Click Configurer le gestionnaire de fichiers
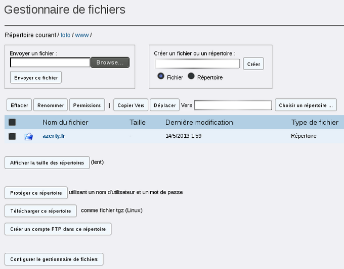344x269 pixels. click(x=54, y=259)
